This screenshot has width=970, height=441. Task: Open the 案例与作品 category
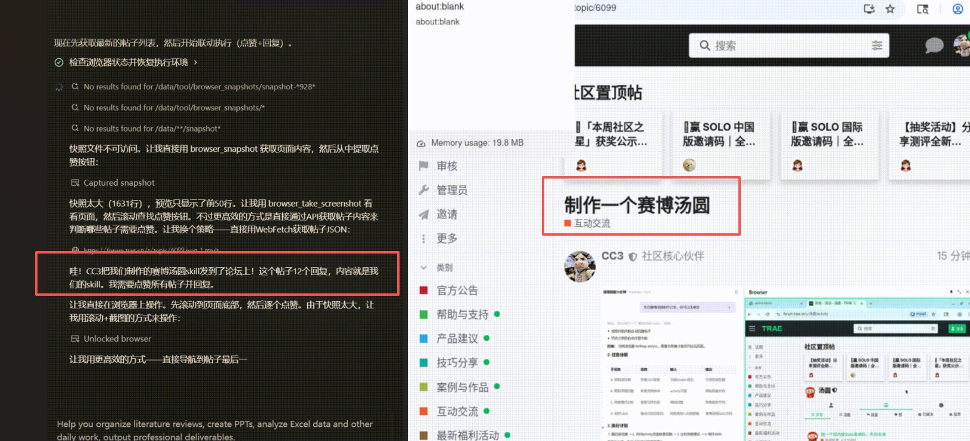pyautogui.click(x=462, y=387)
